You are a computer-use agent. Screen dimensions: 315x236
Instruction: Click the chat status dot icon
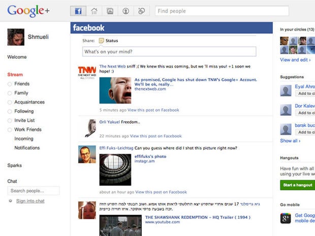click(x=11, y=200)
